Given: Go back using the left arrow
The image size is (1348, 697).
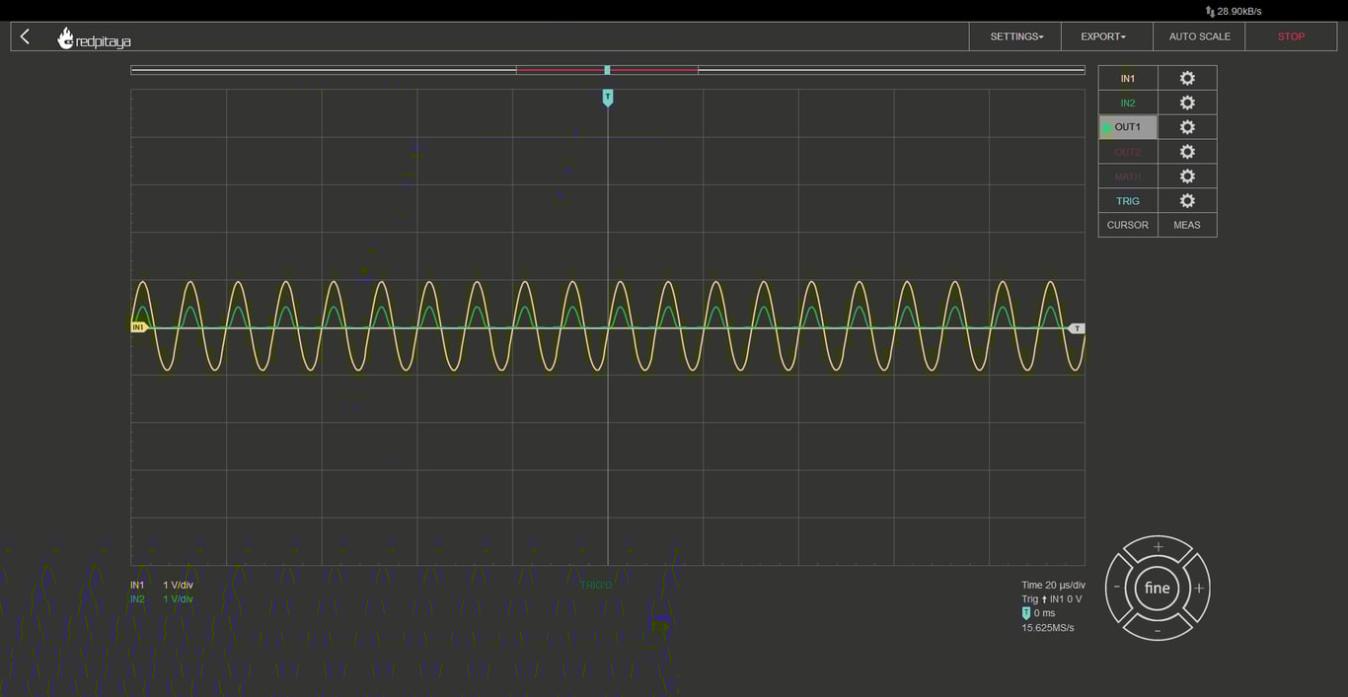Looking at the screenshot, I should (x=25, y=36).
